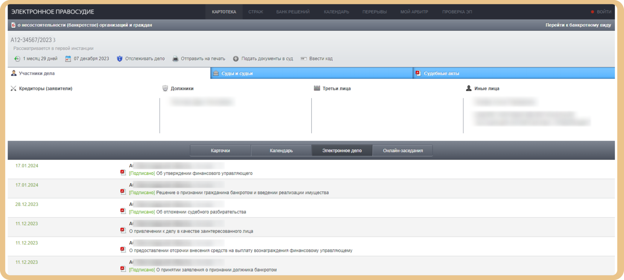Click Перейти к банкротному виду
624x280 pixels.
tap(578, 25)
